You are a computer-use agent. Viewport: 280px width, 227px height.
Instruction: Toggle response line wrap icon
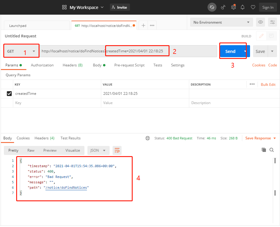pyautogui.click(x=117, y=150)
